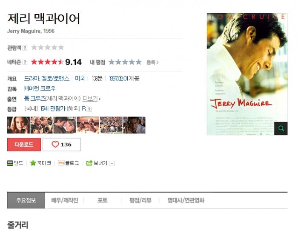The image size is (298, 233).
Task: Click the magnifier icon on the poster
Action: (281, 128)
